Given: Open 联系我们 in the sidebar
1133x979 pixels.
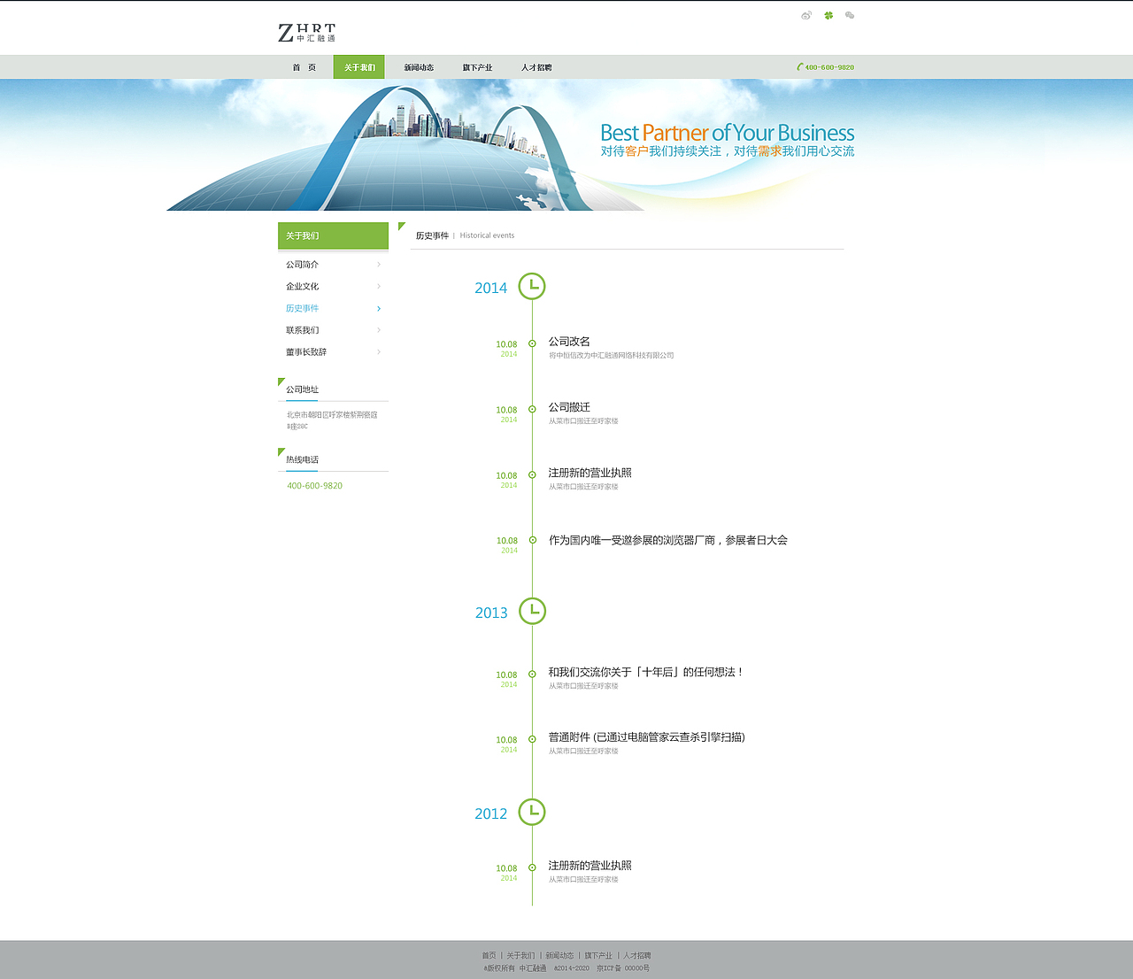Looking at the screenshot, I should click(x=302, y=330).
